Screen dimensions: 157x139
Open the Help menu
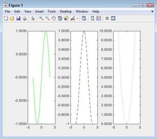(x=96, y=11)
